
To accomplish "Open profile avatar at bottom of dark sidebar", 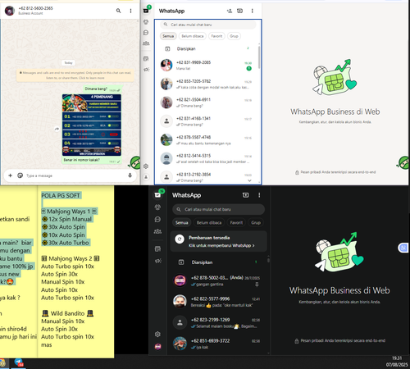I will (x=157, y=347).
